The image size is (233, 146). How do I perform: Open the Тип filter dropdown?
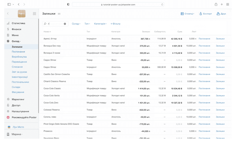(x=87, y=24)
